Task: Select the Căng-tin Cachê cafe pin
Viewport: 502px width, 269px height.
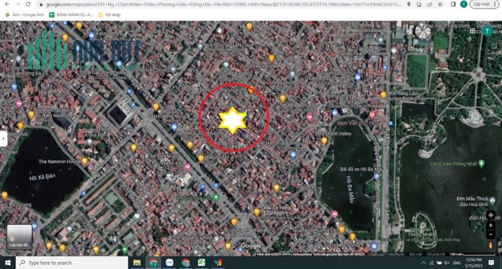Action: [276, 187]
